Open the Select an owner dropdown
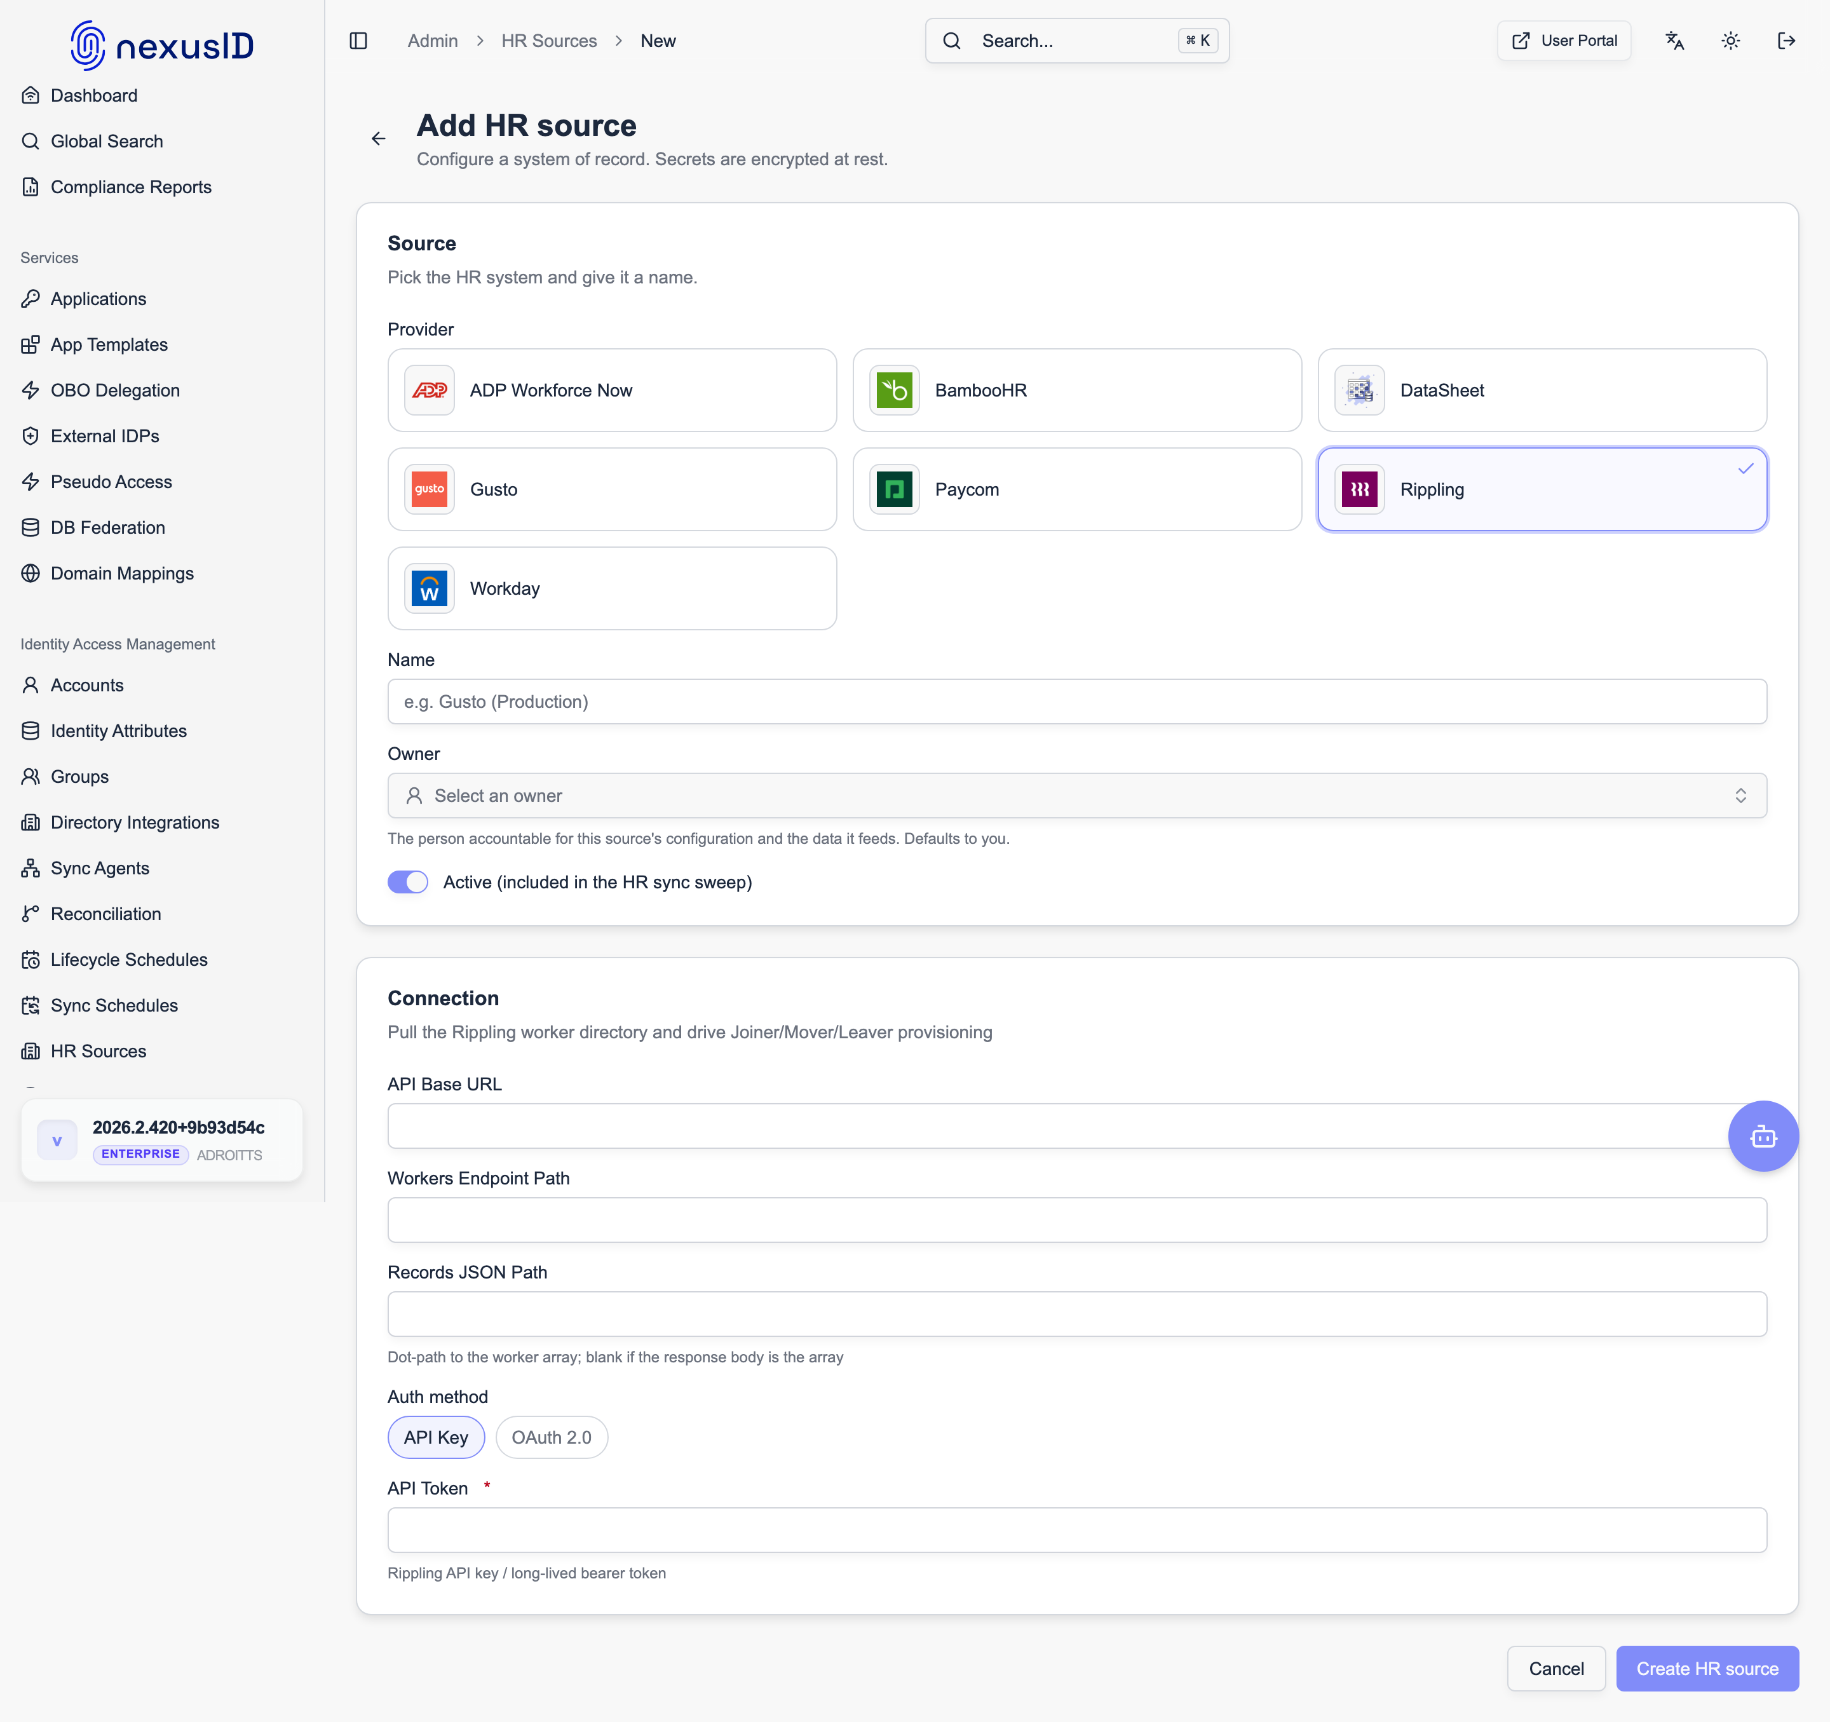The image size is (1830, 1722). click(x=1077, y=796)
